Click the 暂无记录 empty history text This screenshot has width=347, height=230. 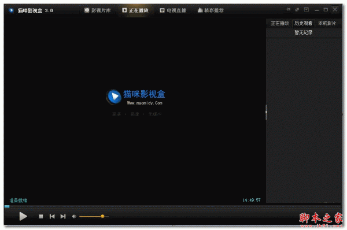pyautogui.click(x=303, y=32)
